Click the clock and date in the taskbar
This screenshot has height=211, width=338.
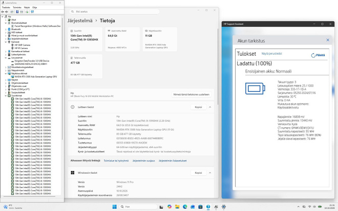(329, 207)
